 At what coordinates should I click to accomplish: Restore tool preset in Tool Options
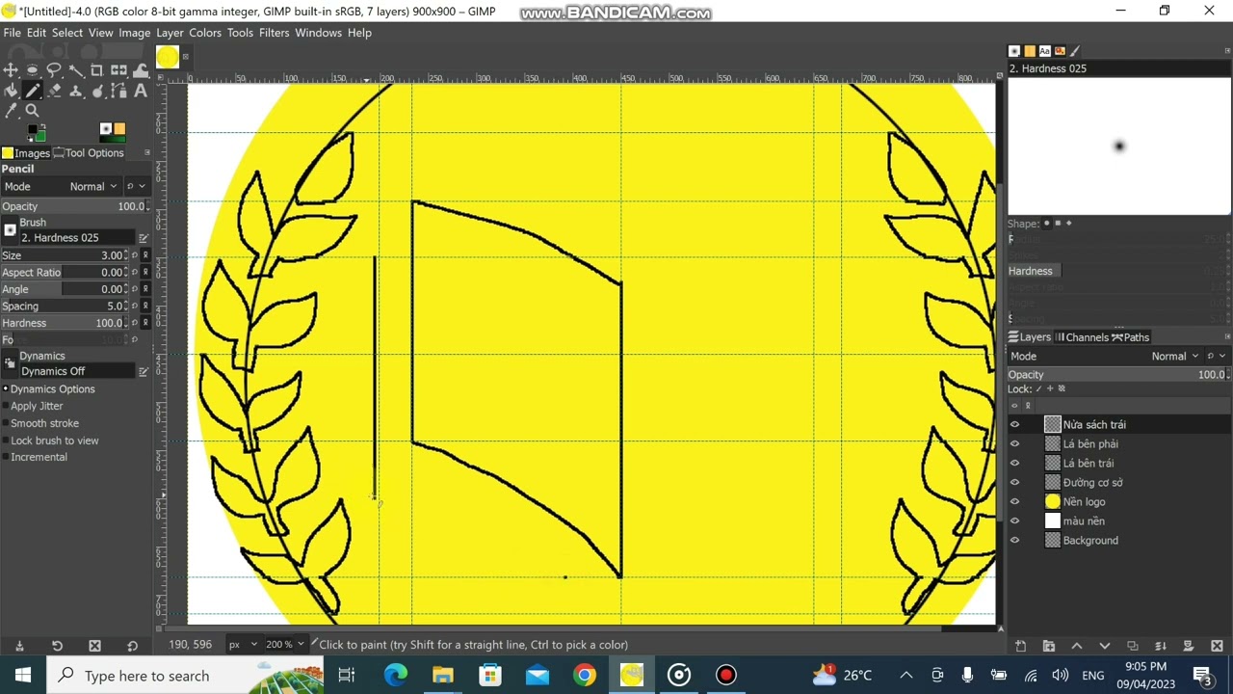pyautogui.click(x=57, y=646)
